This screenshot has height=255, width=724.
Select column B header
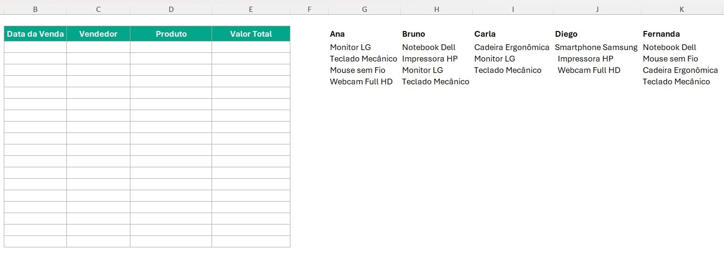(35, 9)
